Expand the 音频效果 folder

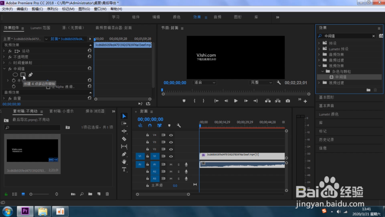tap(319, 54)
